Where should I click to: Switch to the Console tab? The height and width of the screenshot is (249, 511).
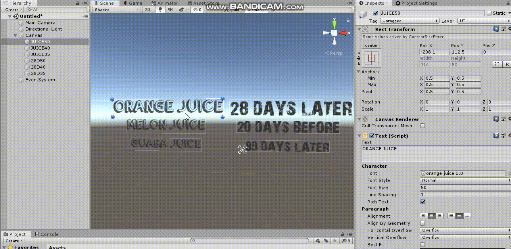tap(46, 234)
